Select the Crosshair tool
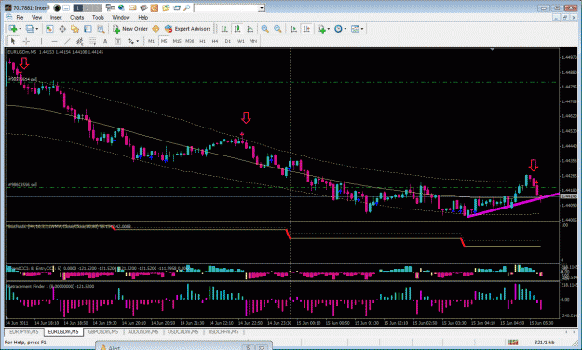 click(x=26, y=41)
